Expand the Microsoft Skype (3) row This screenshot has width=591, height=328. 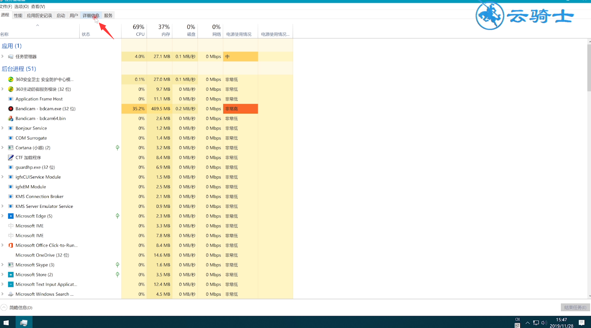[3, 265]
